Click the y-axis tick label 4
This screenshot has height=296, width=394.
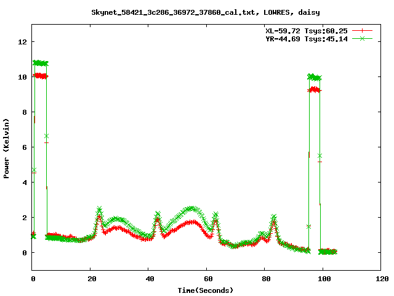click(x=25, y=183)
